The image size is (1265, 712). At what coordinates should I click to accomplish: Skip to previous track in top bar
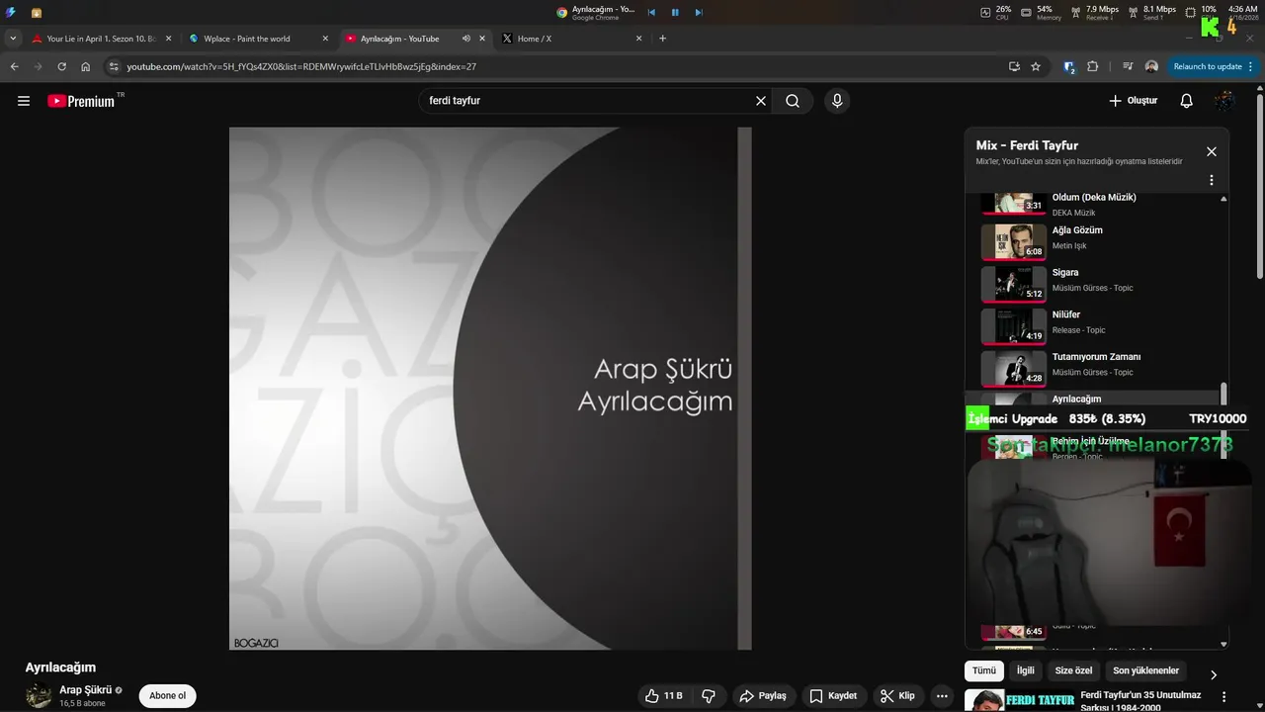click(651, 12)
